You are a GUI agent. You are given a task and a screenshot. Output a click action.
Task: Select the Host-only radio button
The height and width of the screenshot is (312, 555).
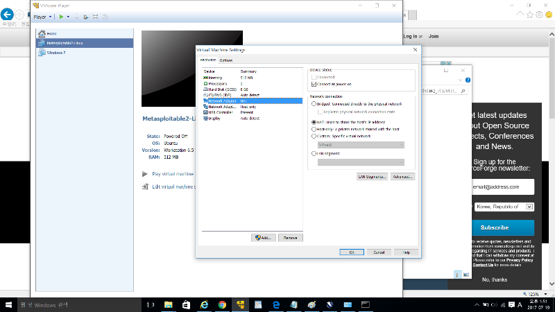point(314,129)
